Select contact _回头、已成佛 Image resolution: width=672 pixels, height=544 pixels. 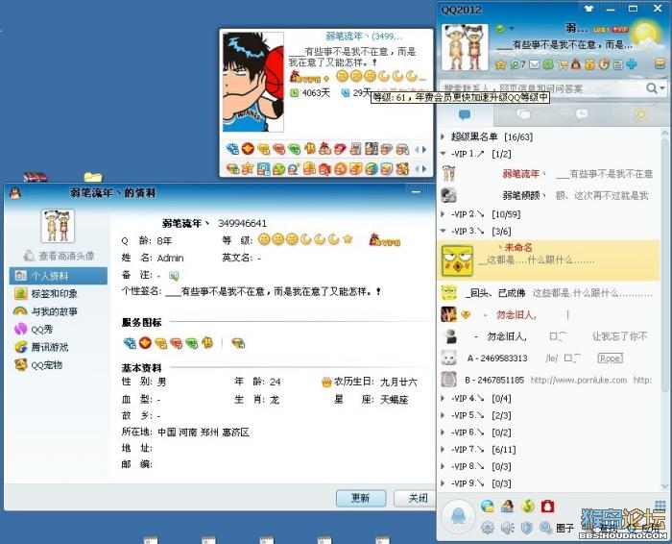tap(548, 293)
